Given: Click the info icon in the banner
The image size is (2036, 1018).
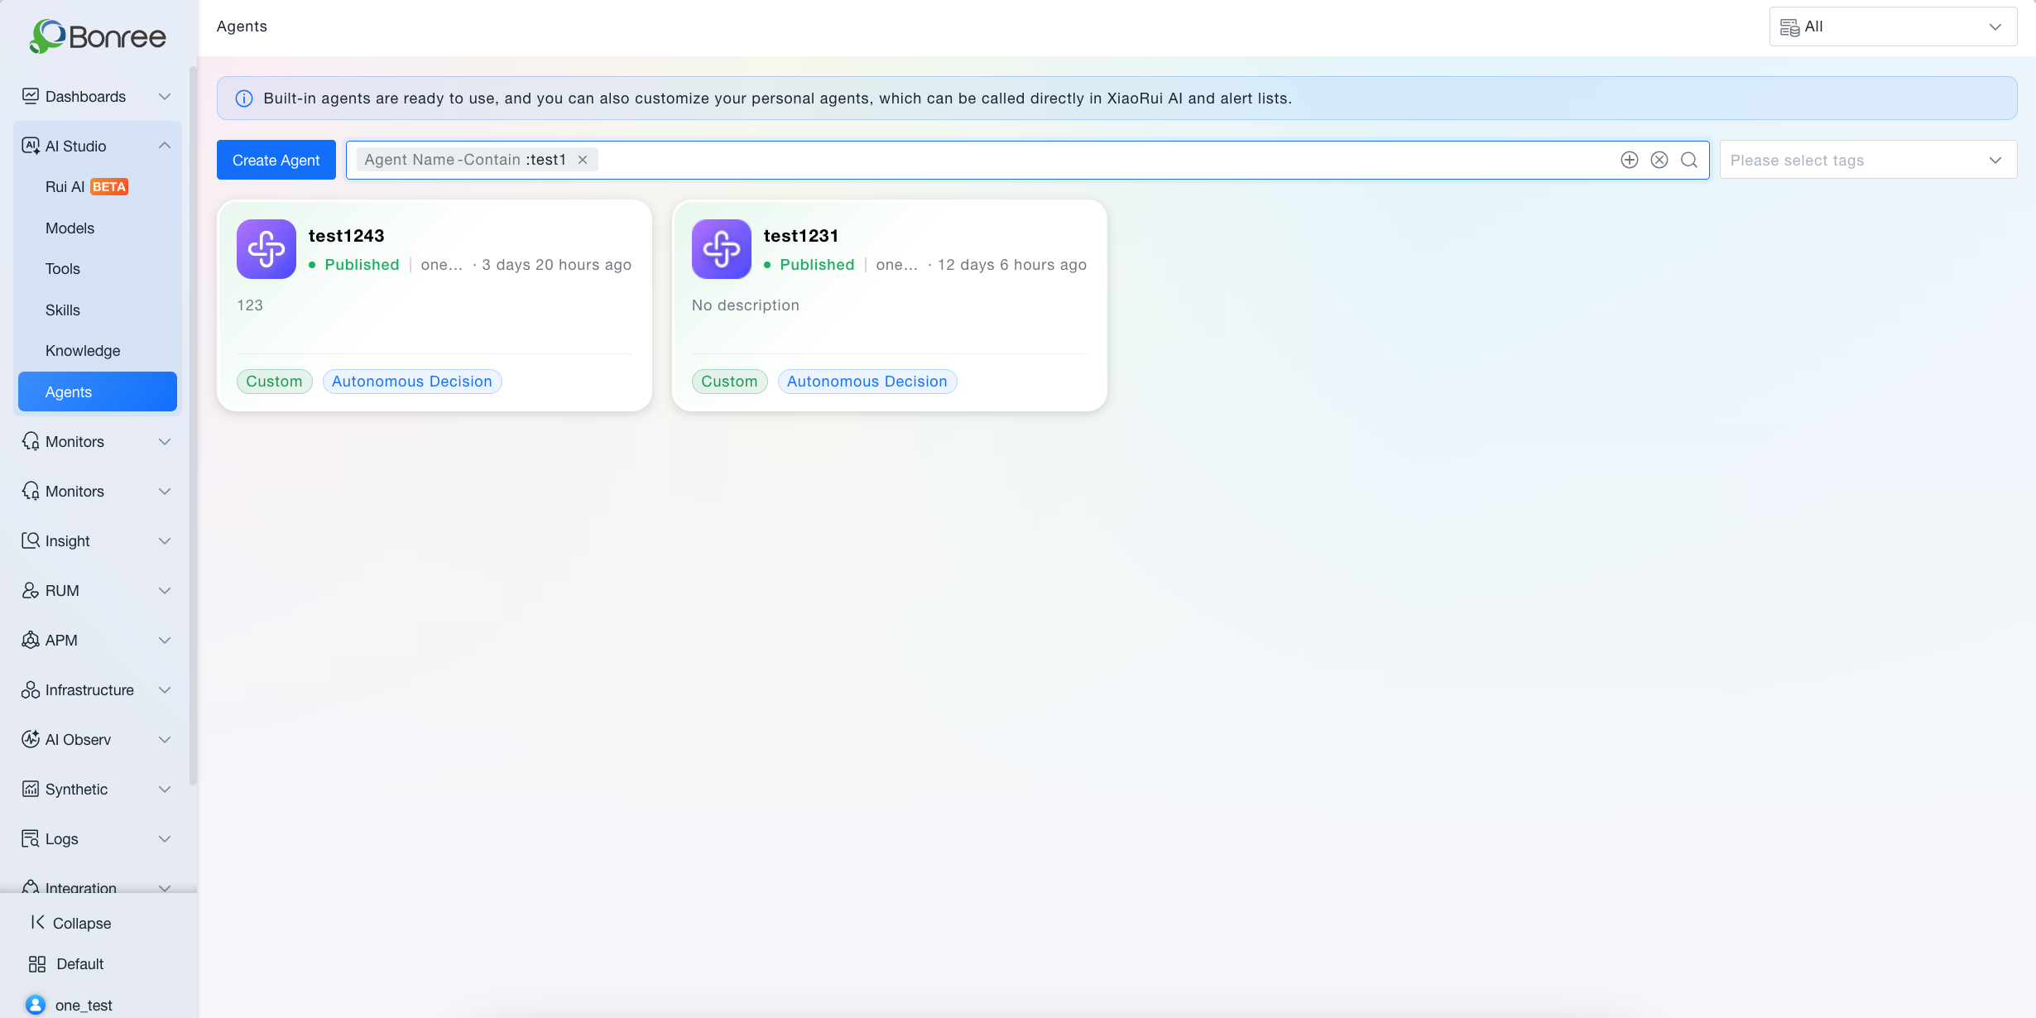Looking at the screenshot, I should [244, 98].
